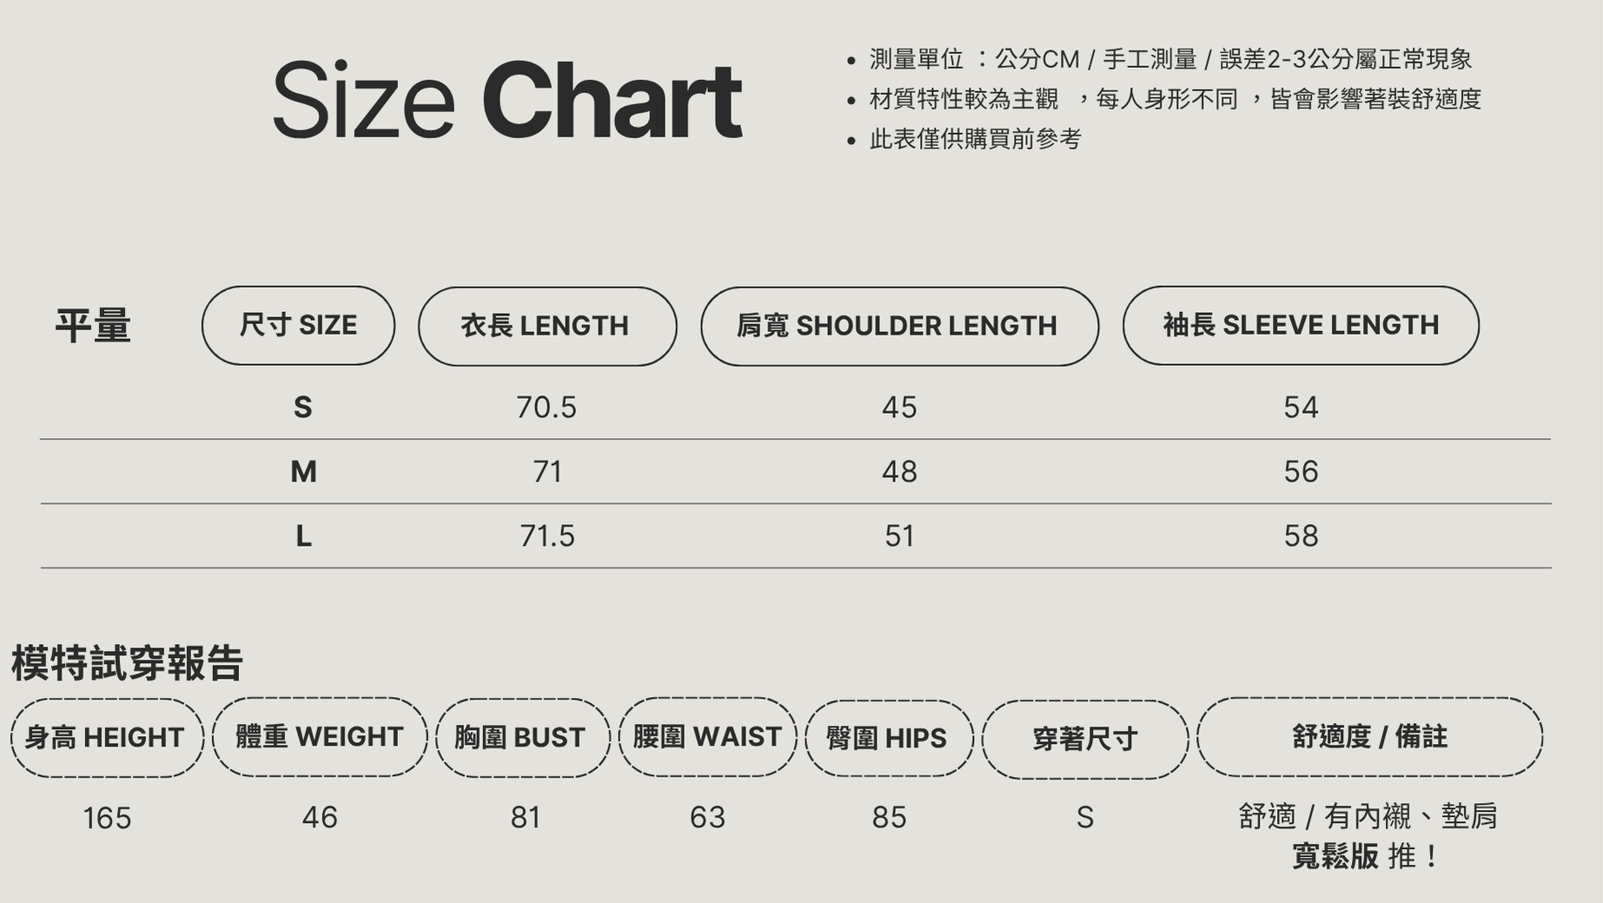Click the 舒適度 / 備註 label pill
Screen dimensions: 1603x903
tap(1369, 737)
